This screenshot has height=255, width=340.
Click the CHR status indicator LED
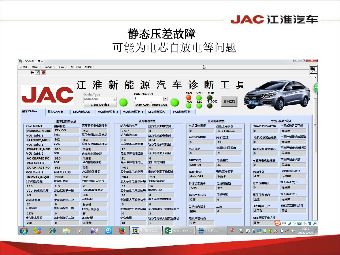210,97
